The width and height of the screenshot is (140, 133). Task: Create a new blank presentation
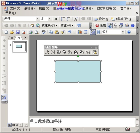[x=6, y=32]
